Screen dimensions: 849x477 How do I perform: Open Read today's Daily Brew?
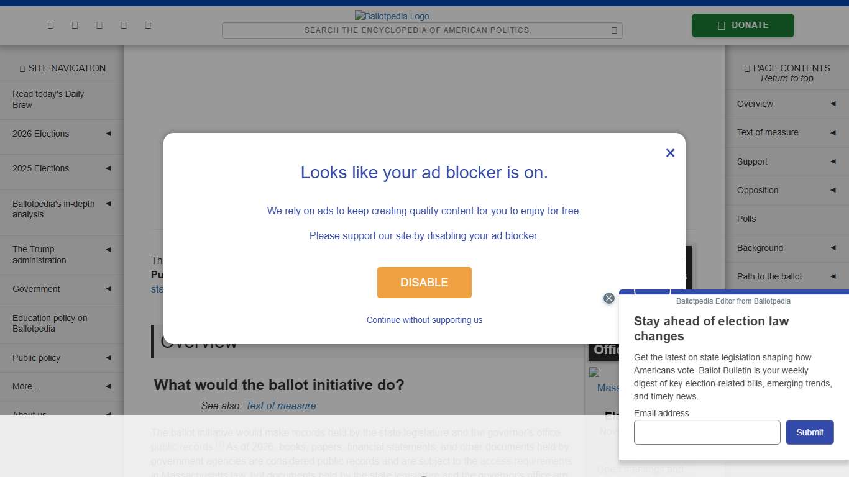pyautogui.click(x=48, y=99)
